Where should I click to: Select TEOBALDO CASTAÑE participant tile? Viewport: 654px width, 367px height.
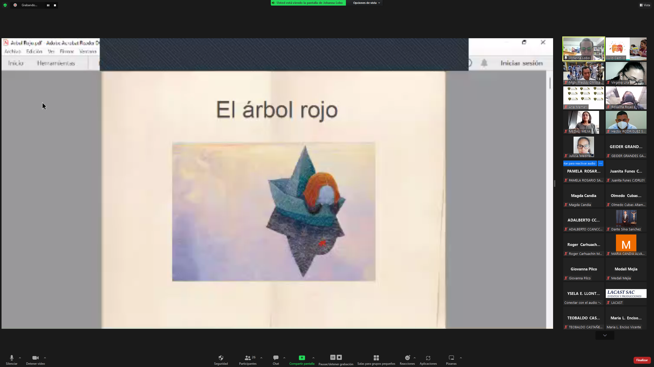[583, 318]
